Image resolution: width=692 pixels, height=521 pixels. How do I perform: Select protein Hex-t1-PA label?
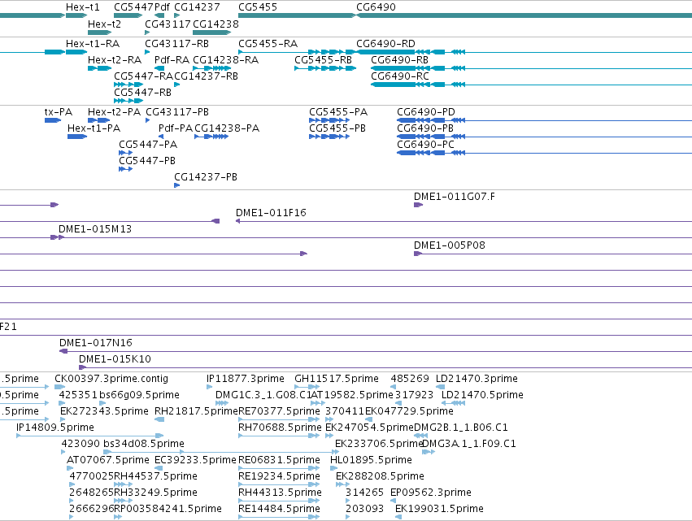pos(94,128)
